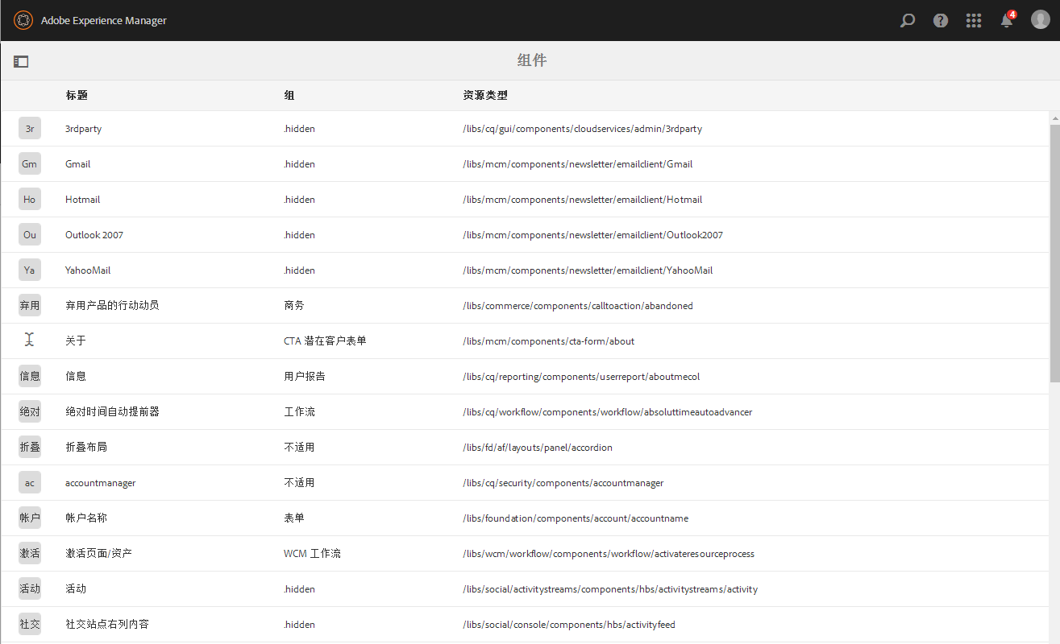Select the '活动' title text beside its badge
This screenshot has height=644, width=1060.
pos(76,589)
